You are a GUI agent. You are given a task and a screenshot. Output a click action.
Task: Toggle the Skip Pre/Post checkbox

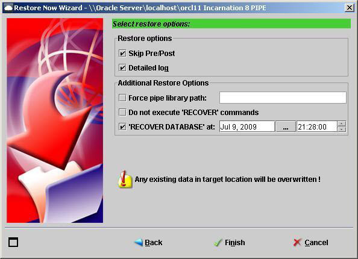pos(122,54)
